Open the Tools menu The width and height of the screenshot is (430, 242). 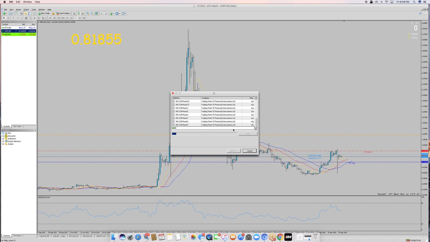click(34, 9)
